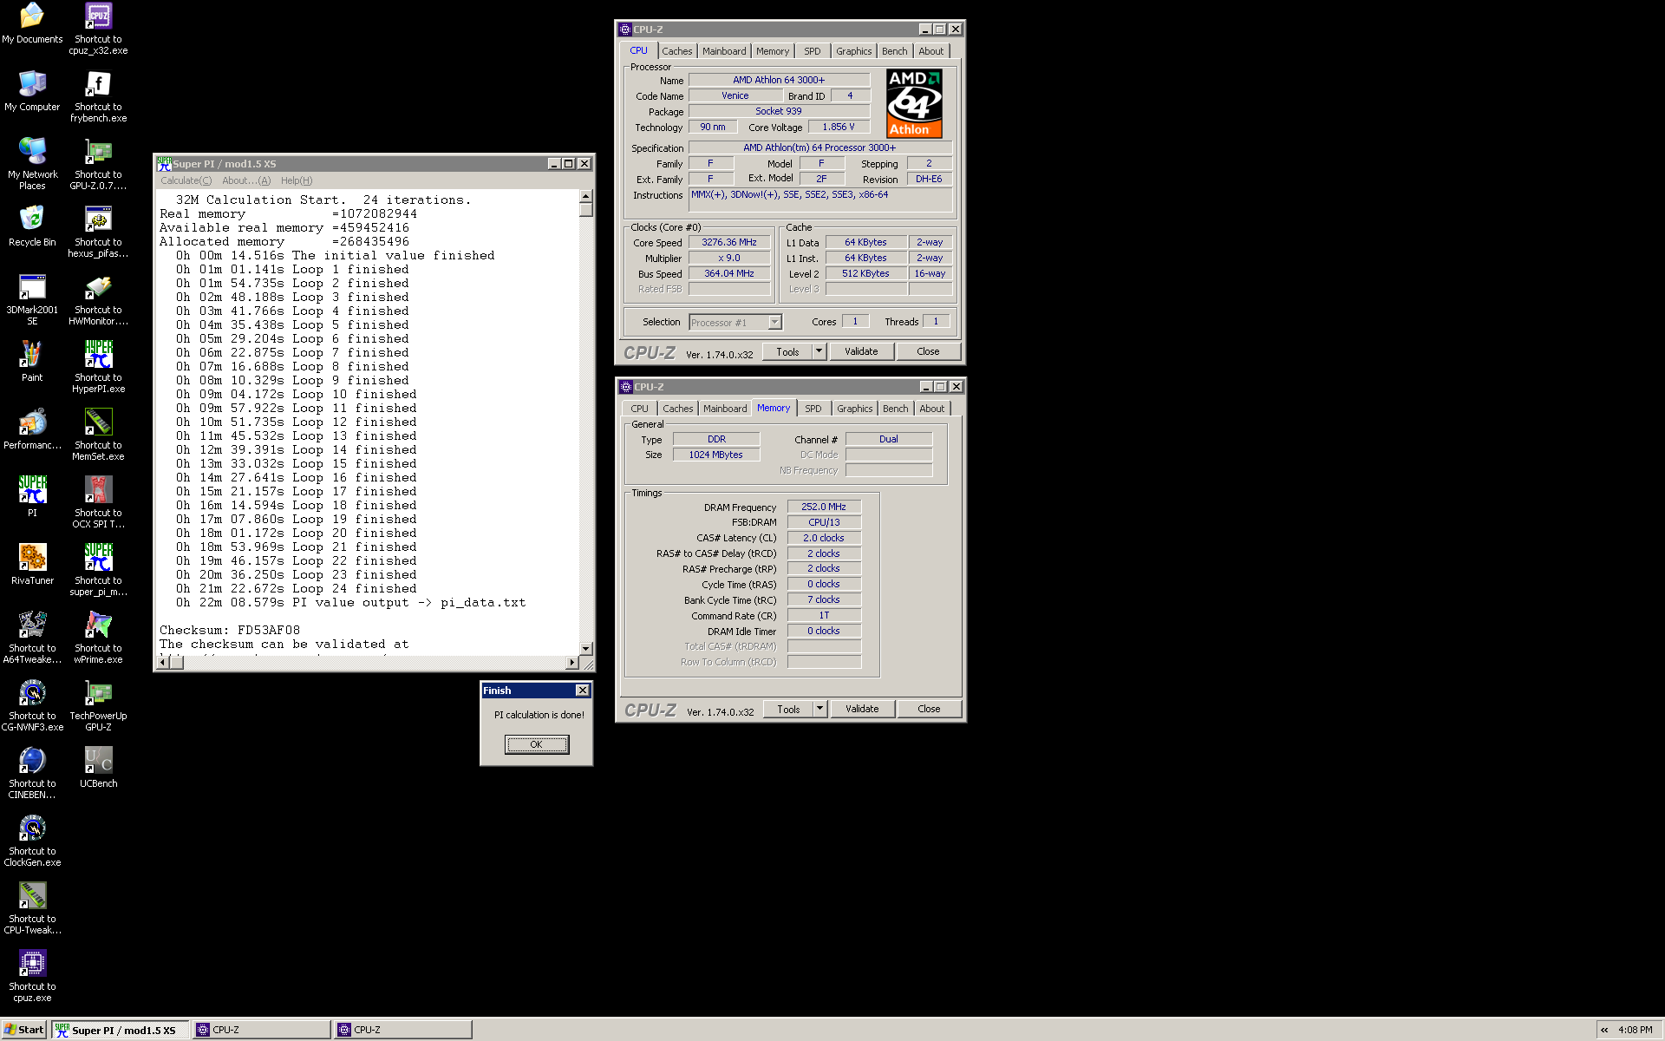Launch the HWMonitor shortcut icon
Screen dimensions: 1665x1041
pos(98,299)
